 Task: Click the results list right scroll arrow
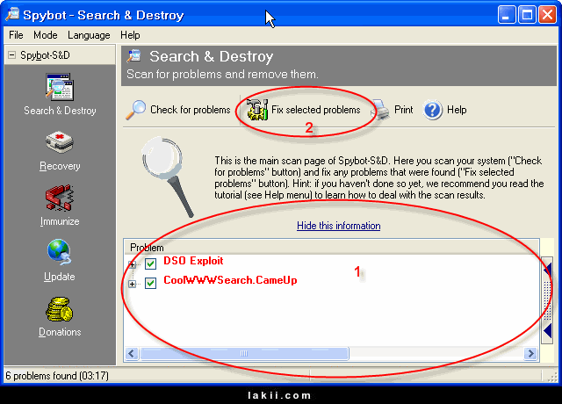click(x=530, y=354)
